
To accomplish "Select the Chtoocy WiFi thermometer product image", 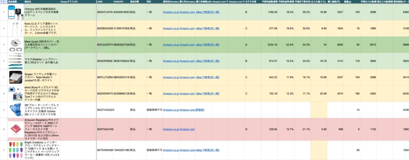I will (x=16, y=12).
